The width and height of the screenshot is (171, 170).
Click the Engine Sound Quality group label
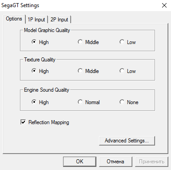(x=47, y=90)
